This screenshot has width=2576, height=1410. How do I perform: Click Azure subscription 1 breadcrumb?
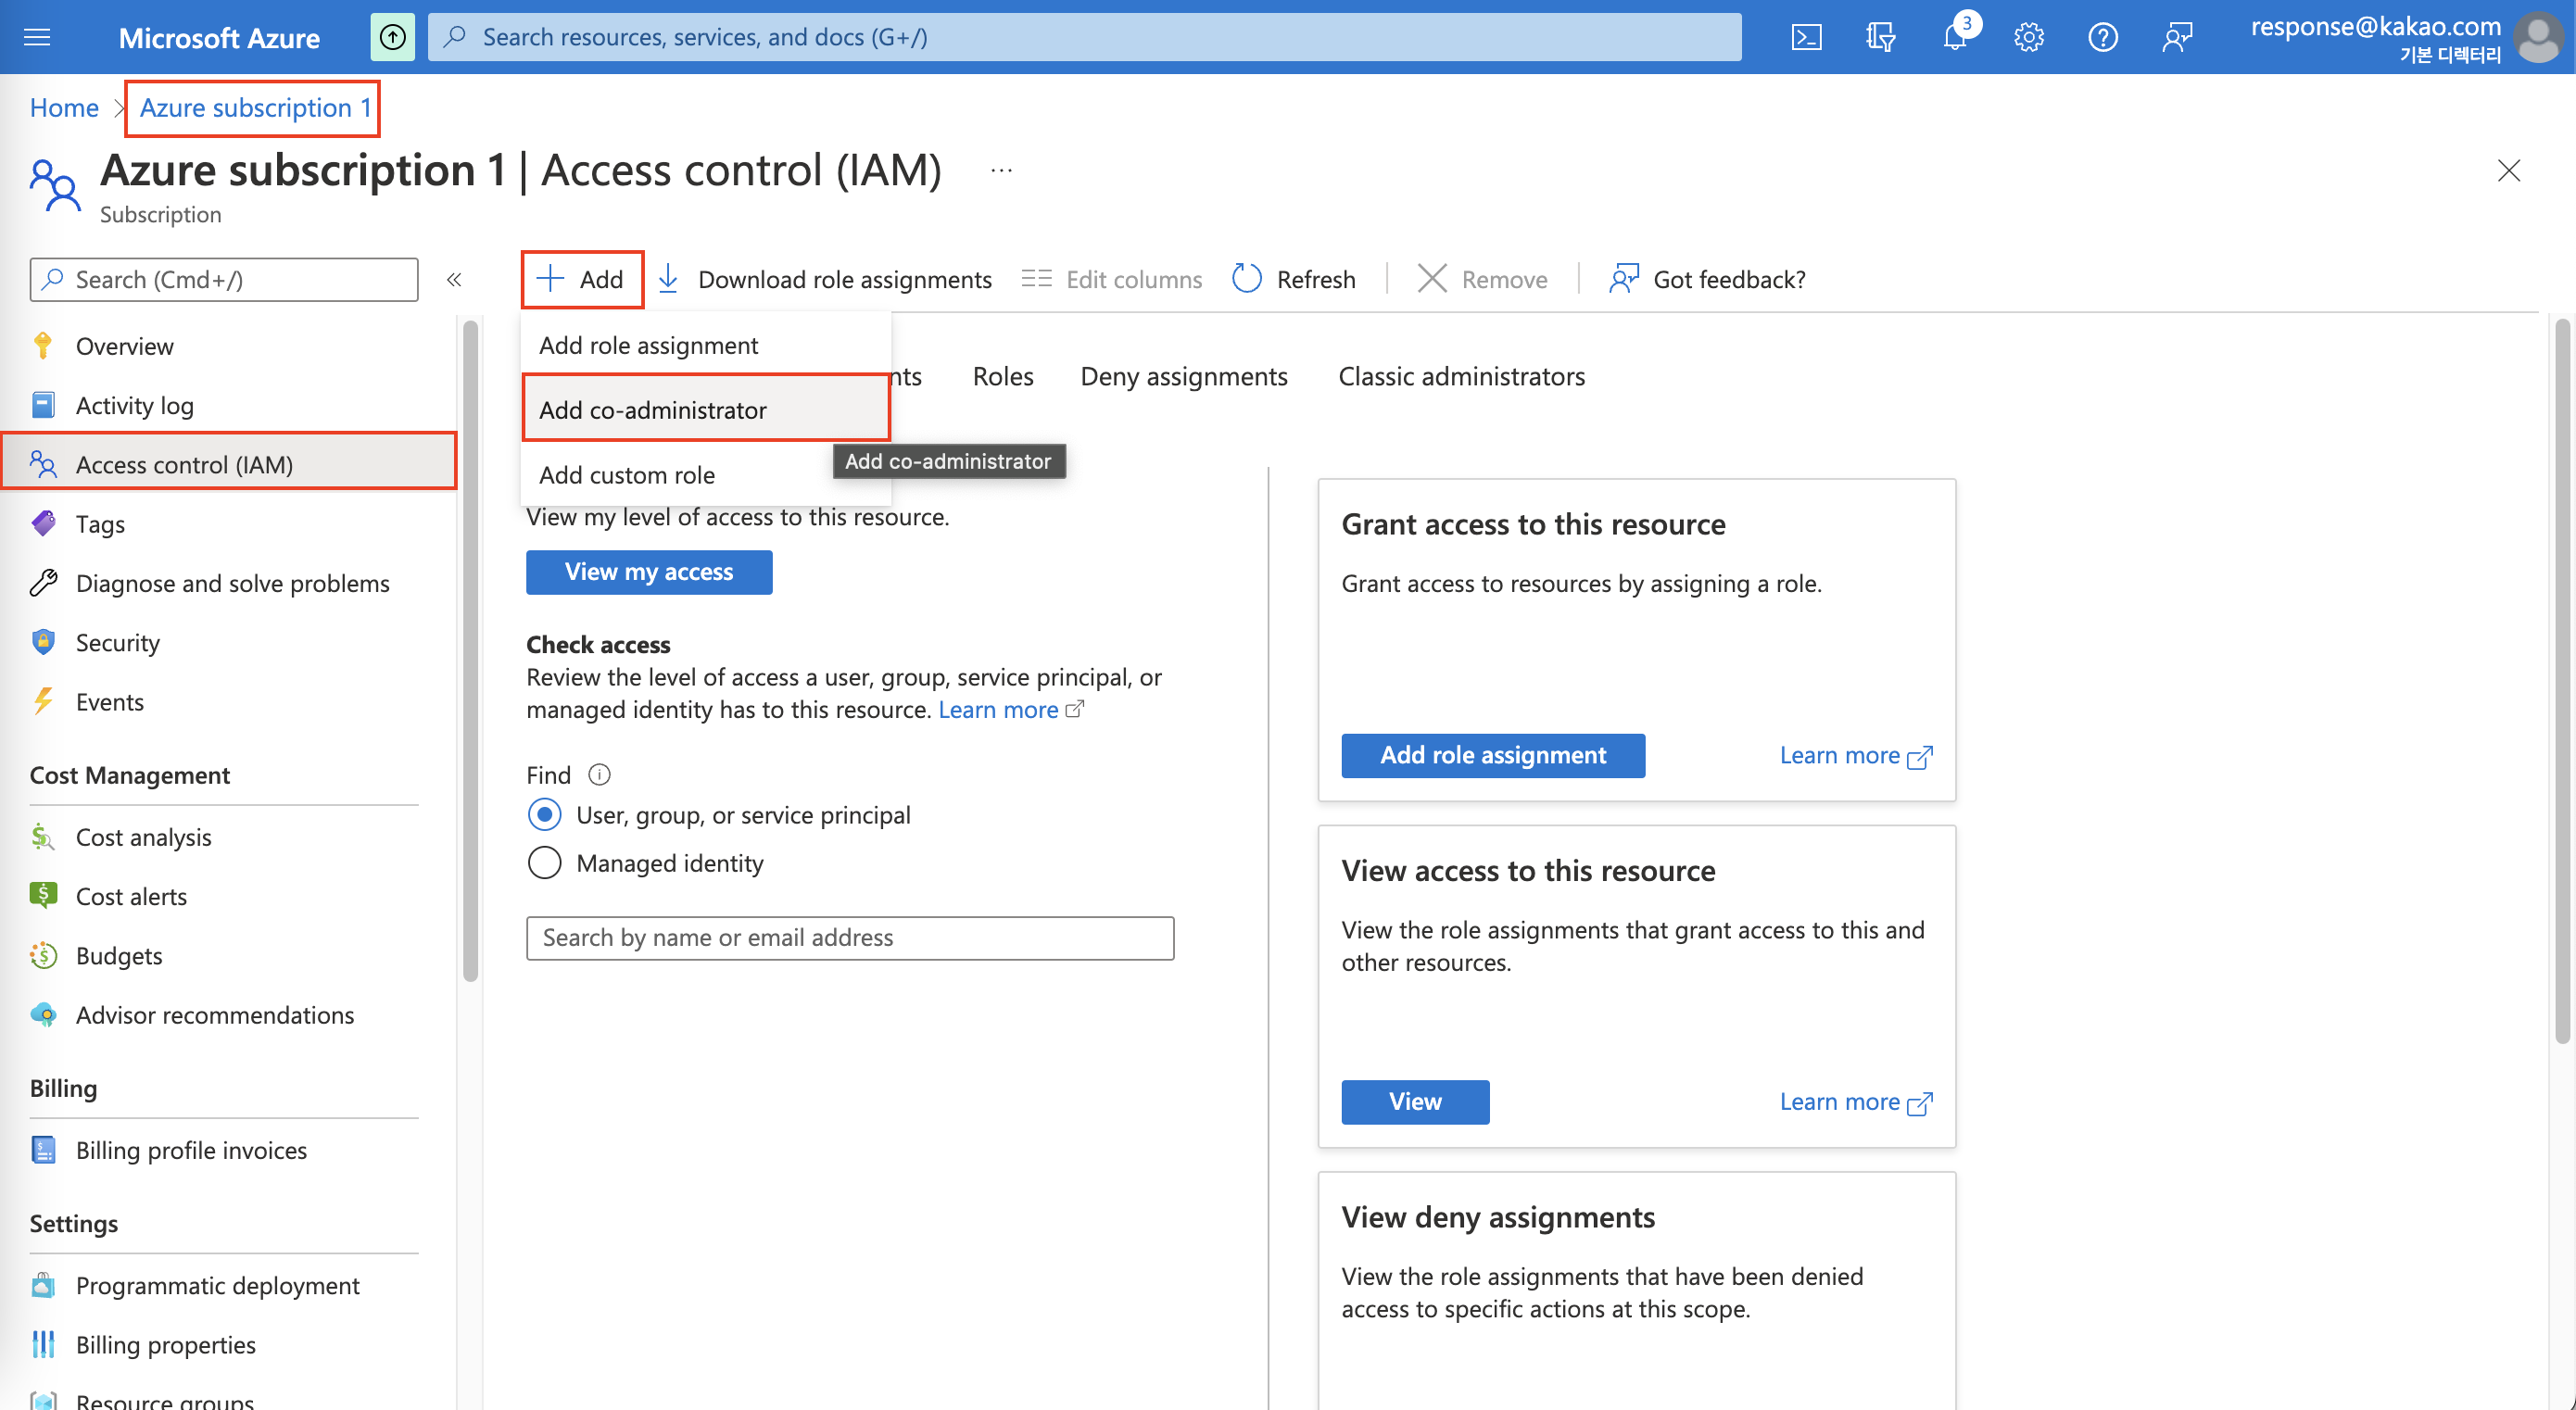[x=255, y=107]
